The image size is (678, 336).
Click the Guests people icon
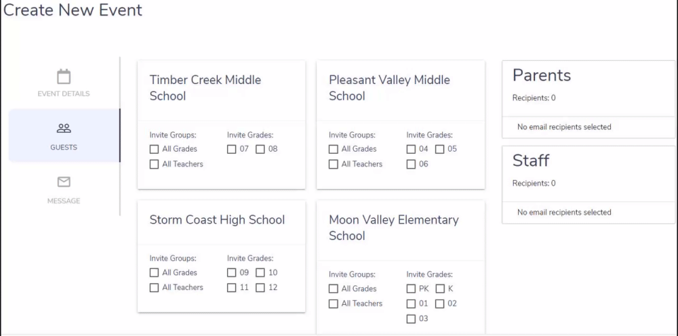[64, 128]
